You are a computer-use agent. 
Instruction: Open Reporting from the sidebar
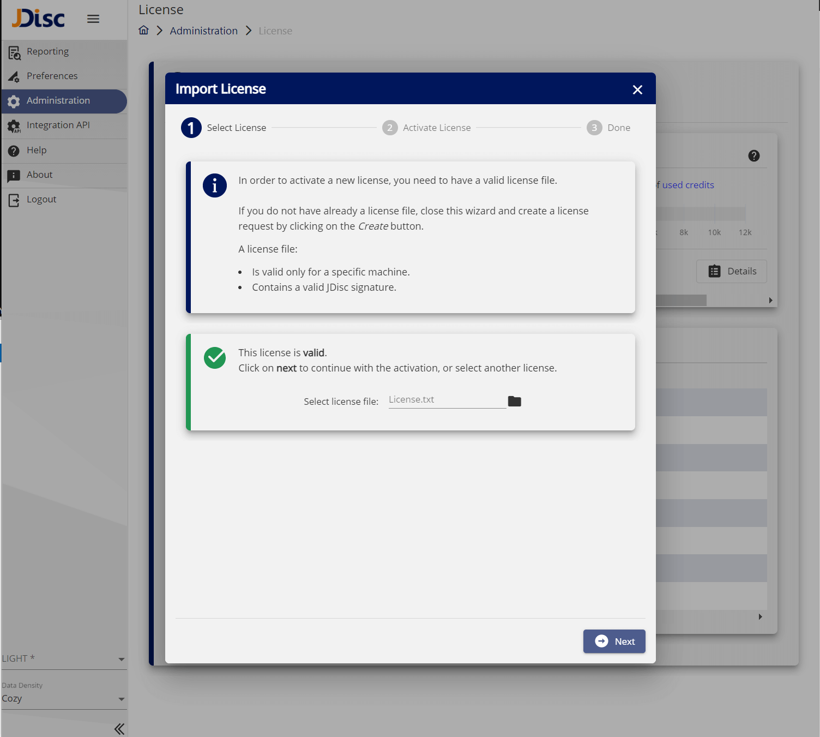pyautogui.click(x=47, y=52)
